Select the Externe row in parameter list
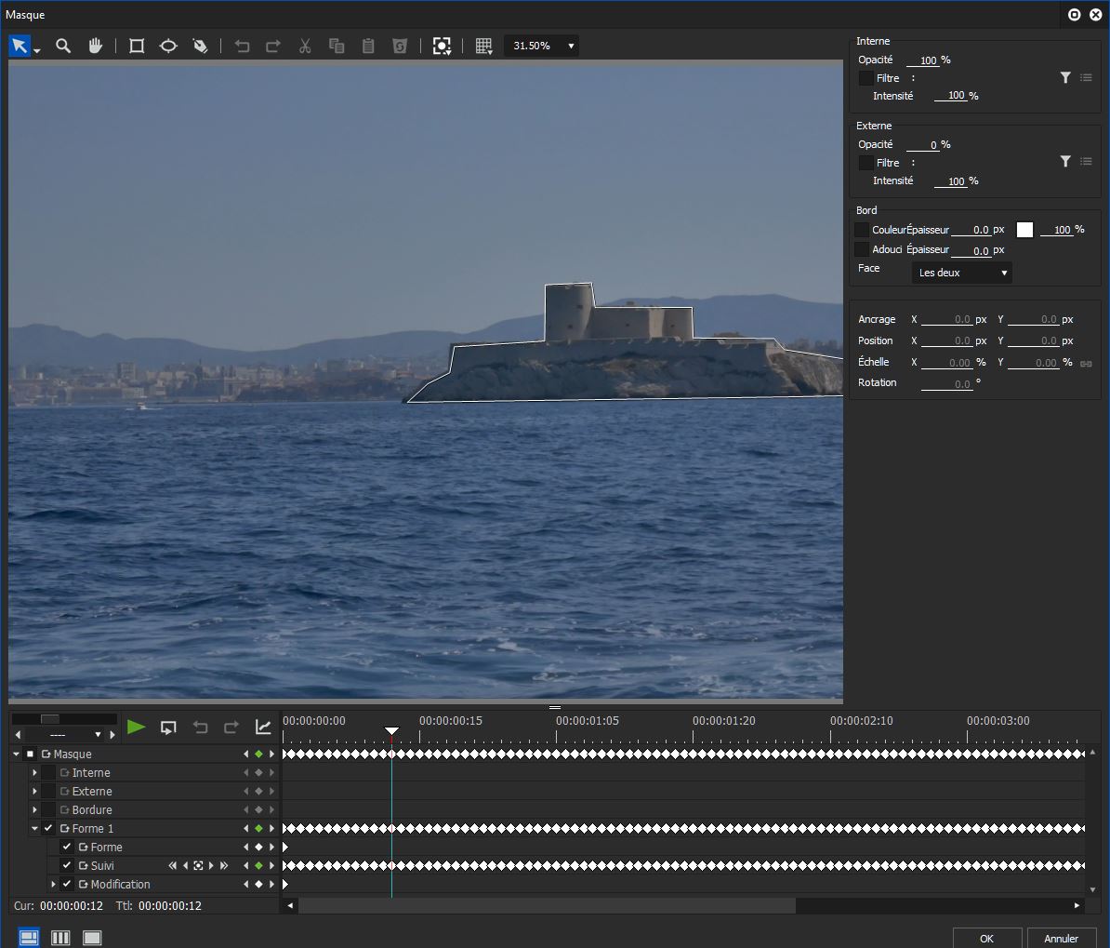This screenshot has height=948, width=1110. (92, 791)
